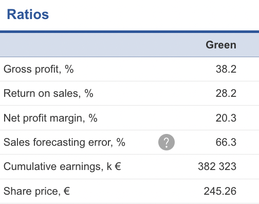Select the Green column header
The height and width of the screenshot is (204, 259).
pyautogui.click(x=221, y=45)
